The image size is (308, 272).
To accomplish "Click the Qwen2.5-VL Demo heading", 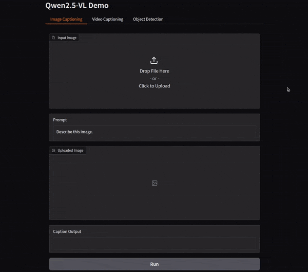I will coord(77,5).
